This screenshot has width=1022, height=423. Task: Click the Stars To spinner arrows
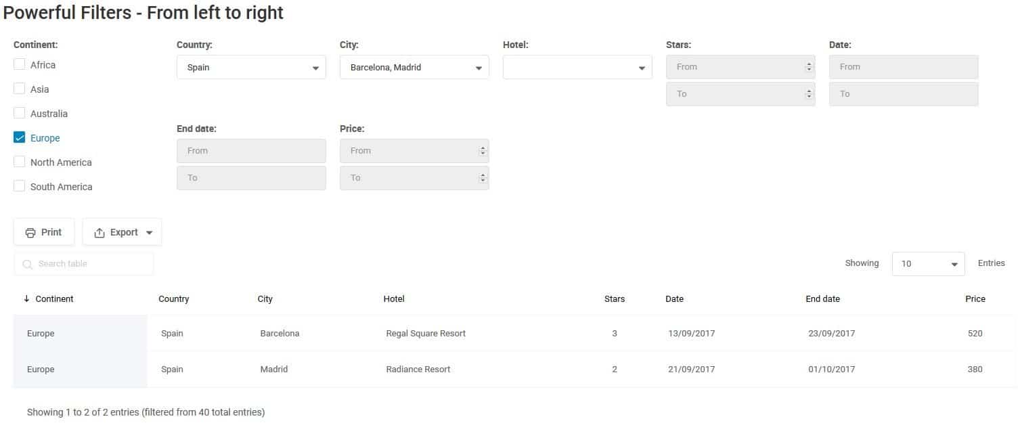(x=809, y=94)
